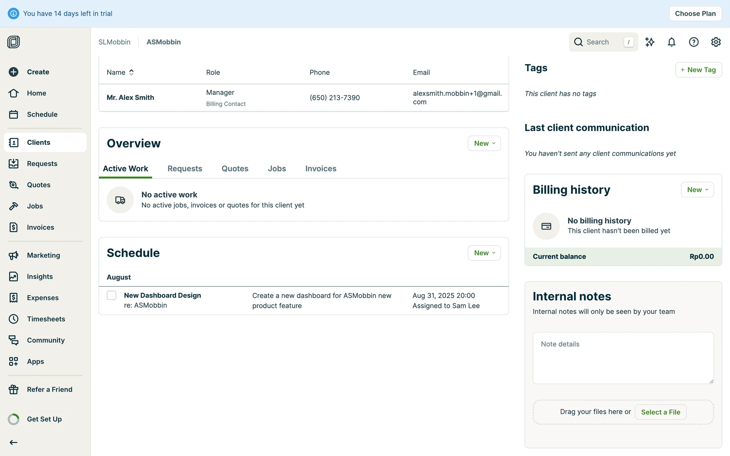Image resolution: width=730 pixels, height=456 pixels.
Task: Click the Get Set Up progress ring
Action: click(x=14, y=419)
